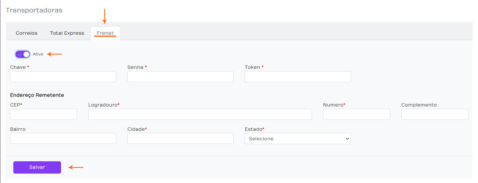Click the Estado dropdown chevron arrow
Screen dimensions: 478x183
coord(347,139)
